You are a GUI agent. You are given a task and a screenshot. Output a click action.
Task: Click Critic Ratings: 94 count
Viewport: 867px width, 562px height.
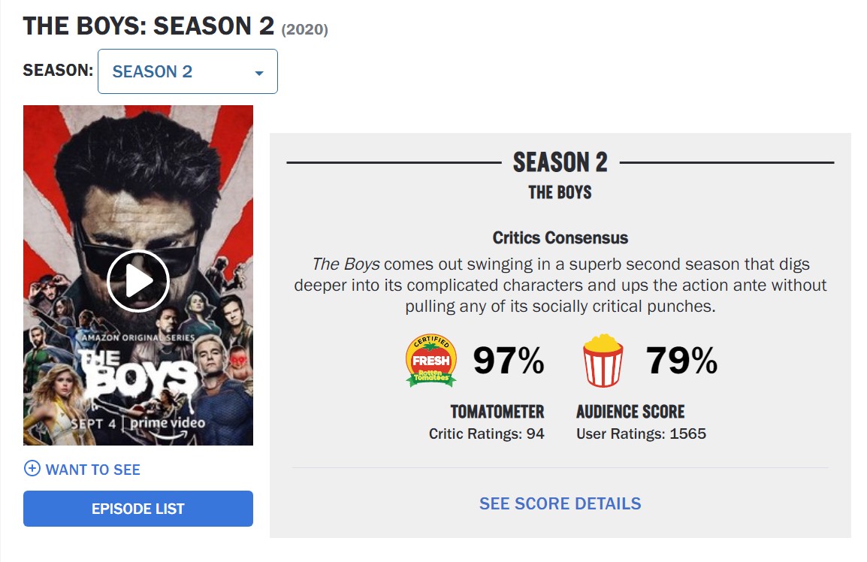486,434
